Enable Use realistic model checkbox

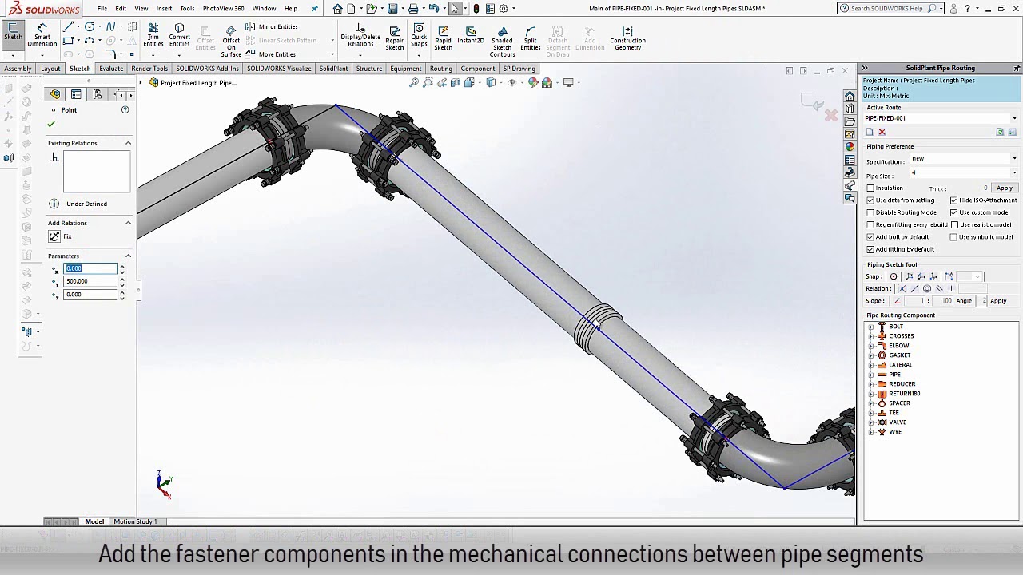[953, 225]
